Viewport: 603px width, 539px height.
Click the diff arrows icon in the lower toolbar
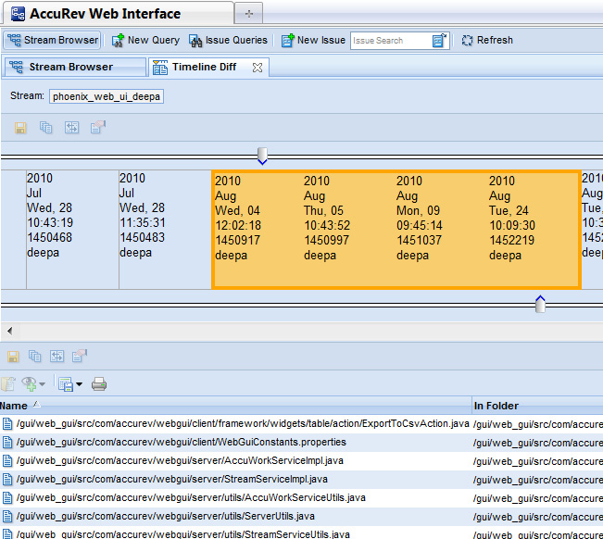tap(57, 356)
